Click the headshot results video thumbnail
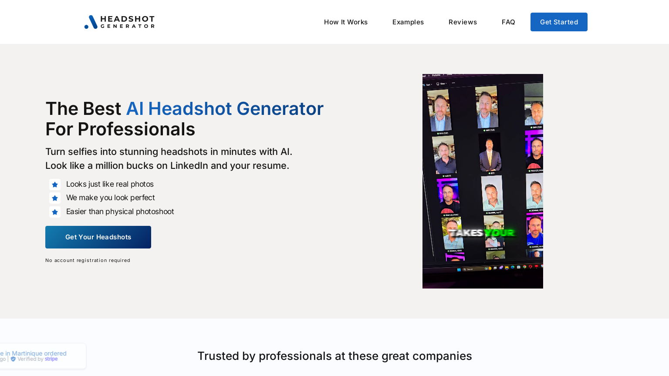 (x=483, y=181)
